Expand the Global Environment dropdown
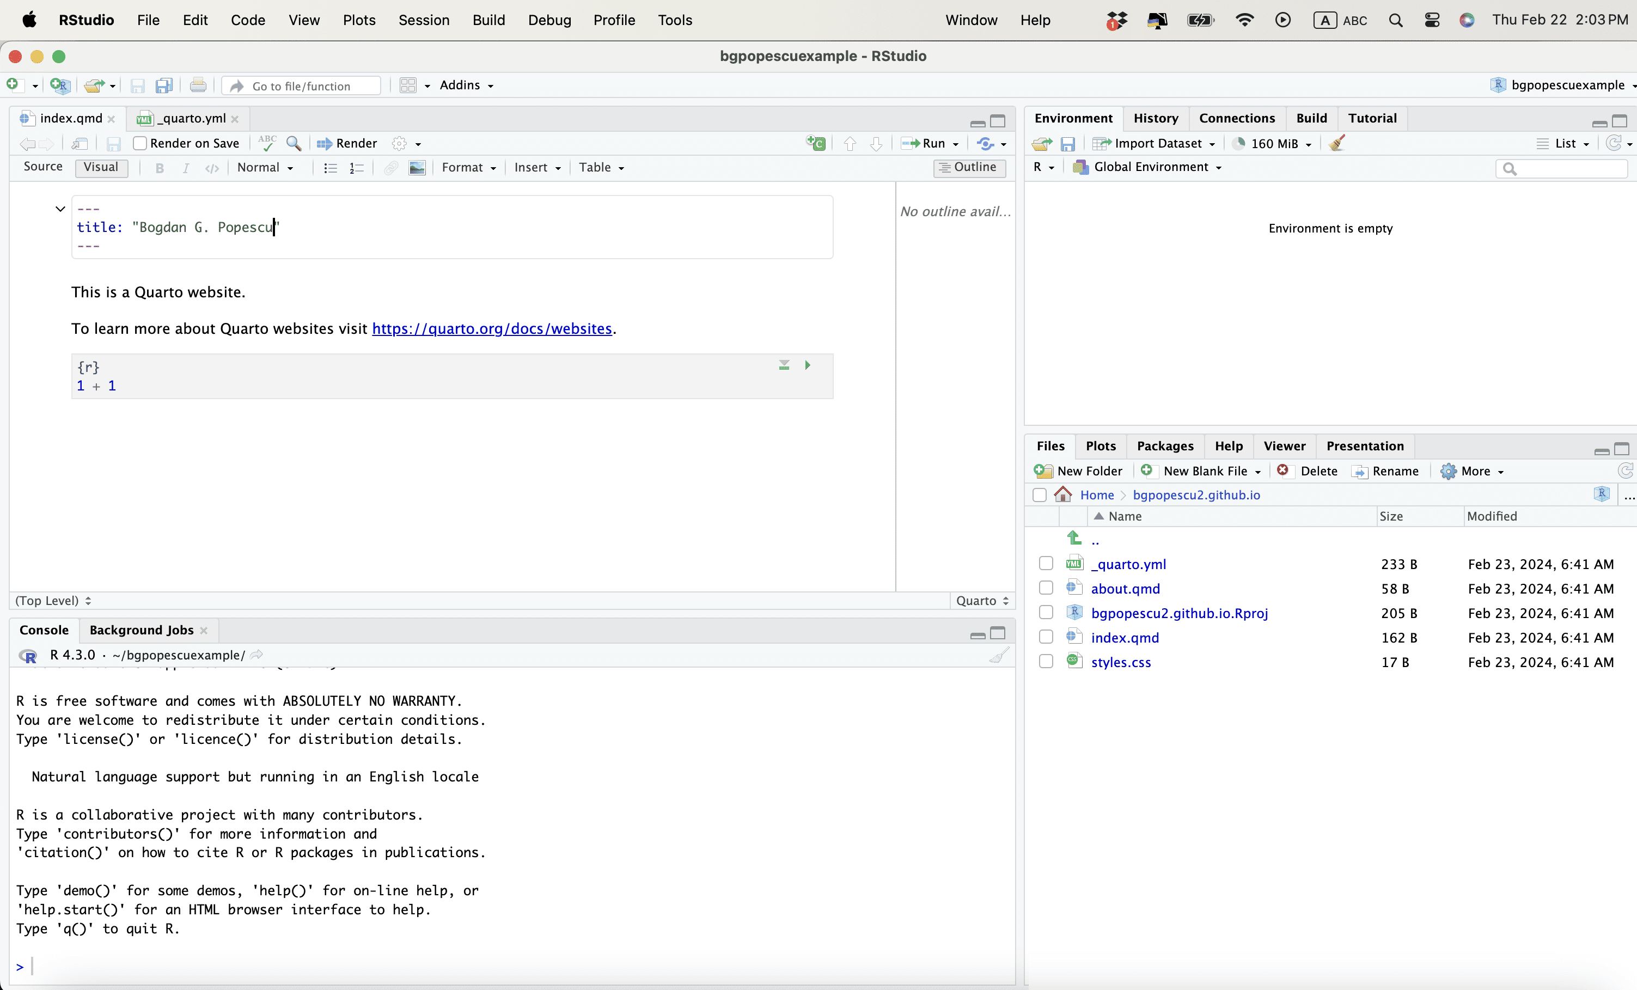The image size is (1637, 990). tap(1157, 167)
